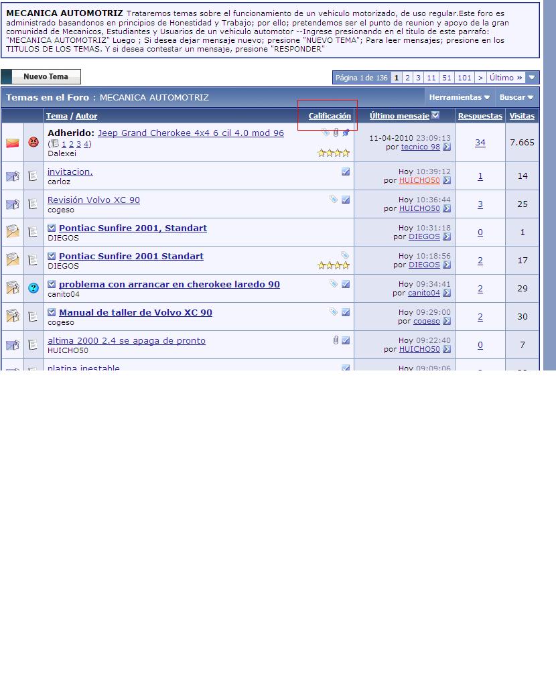This screenshot has height=686, width=556.
Task: Open the page navigation dropdown arrow after Último
Action: [532, 78]
